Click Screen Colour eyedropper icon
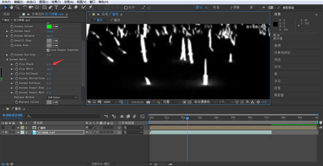The width and height of the screenshot is (323, 166). click(x=56, y=26)
